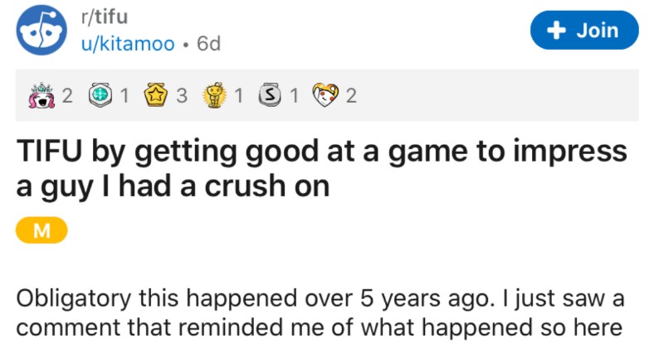Click the count 2 beside the heart award
664x348 pixels.
click(351, 97)
